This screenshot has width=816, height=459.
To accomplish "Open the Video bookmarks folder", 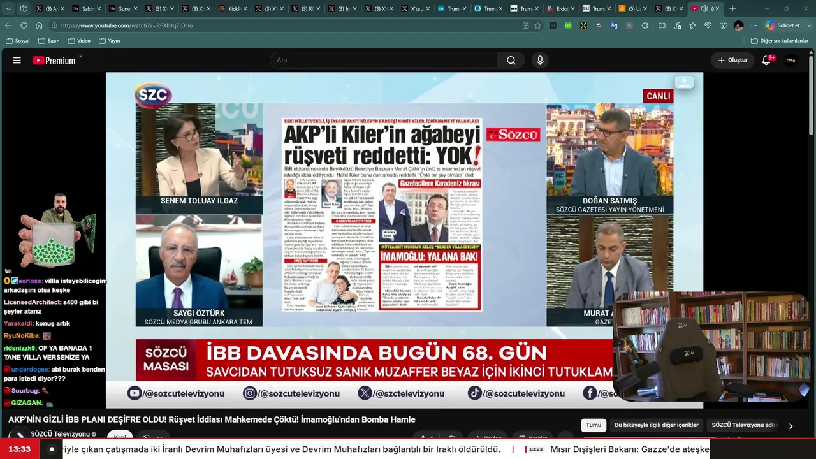I will click(79, 41).
